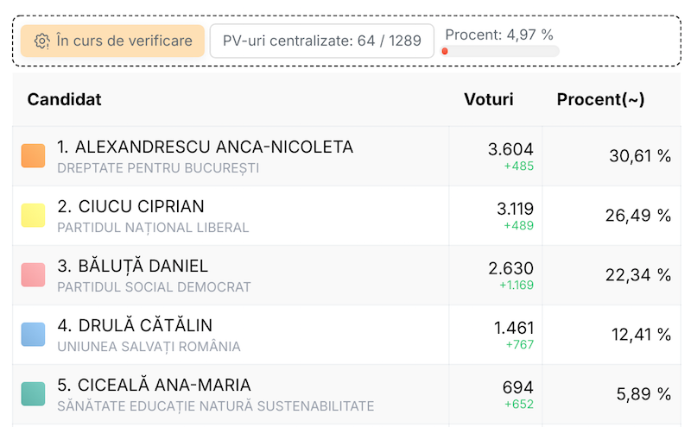Click the PV-uri centralizate 64 / 1289 box
The image size is (691, 427).
coord(321,41)
